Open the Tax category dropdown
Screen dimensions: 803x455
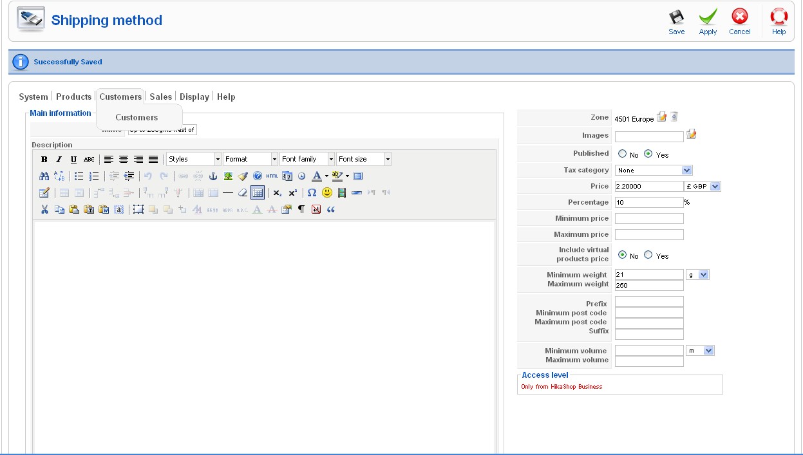(653, 170)
